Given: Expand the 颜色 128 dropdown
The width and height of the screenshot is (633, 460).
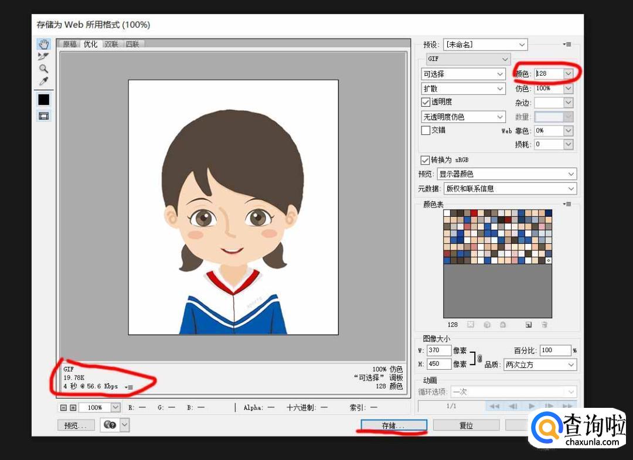Looking at the screenshot, I should [567, 74].
